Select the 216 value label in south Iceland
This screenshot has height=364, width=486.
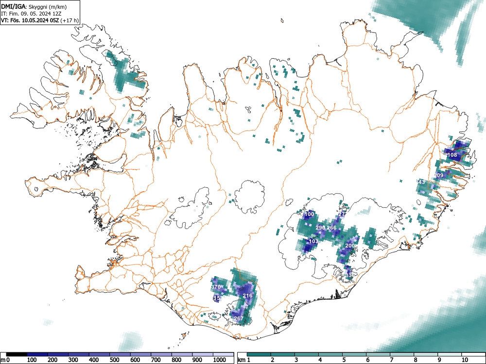click(248, 296)
